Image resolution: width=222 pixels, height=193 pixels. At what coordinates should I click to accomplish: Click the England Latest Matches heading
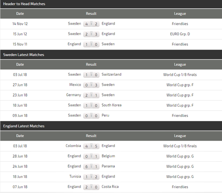tap(24, 126)
